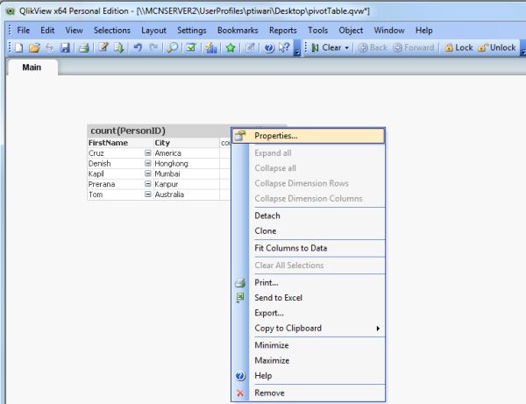Click Current Selections checkmark icon
Image resolution: width=526 pixels, height=404 pixels.
tap(191, 47)
